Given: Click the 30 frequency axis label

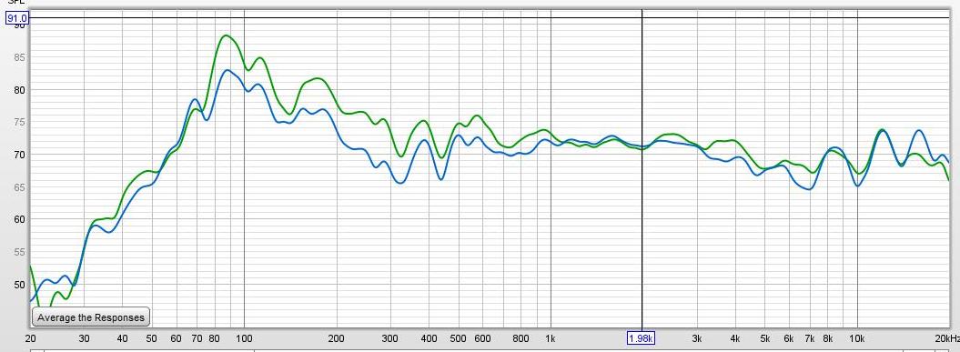Looking at the screenshot, I should [x=84, y=338].
